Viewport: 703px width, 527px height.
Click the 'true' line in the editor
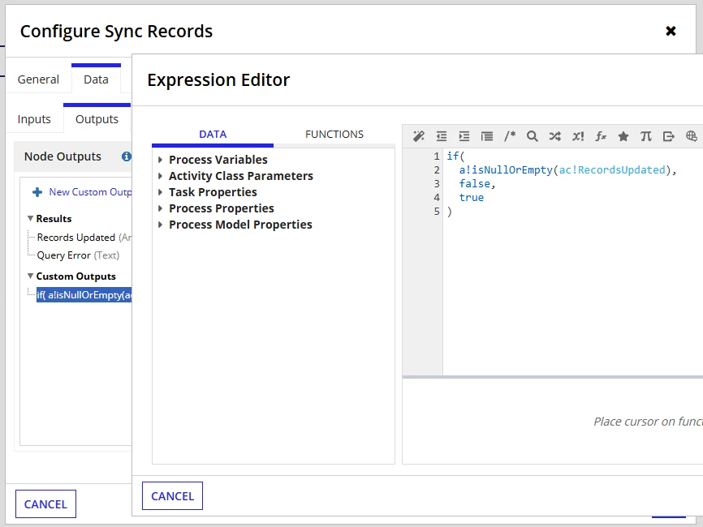[x=471, y=198]
